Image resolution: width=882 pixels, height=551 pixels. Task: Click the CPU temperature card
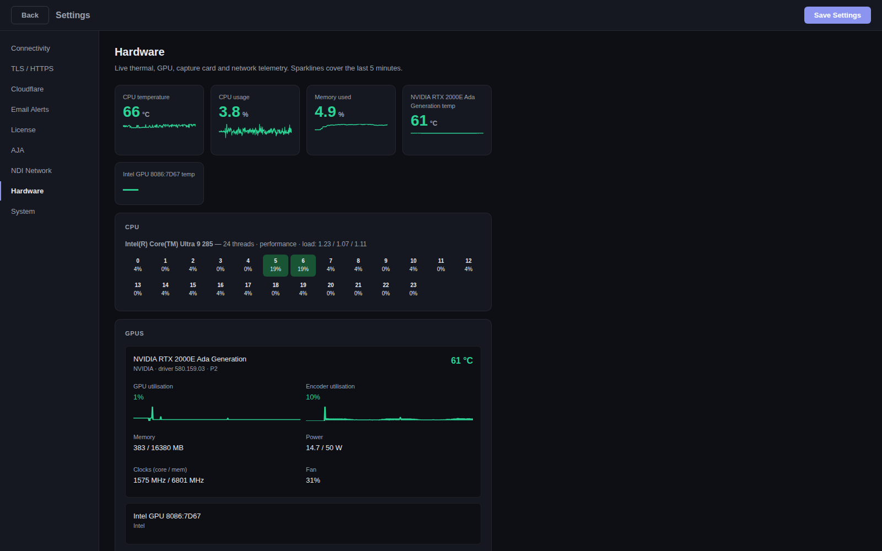point(159,120)
